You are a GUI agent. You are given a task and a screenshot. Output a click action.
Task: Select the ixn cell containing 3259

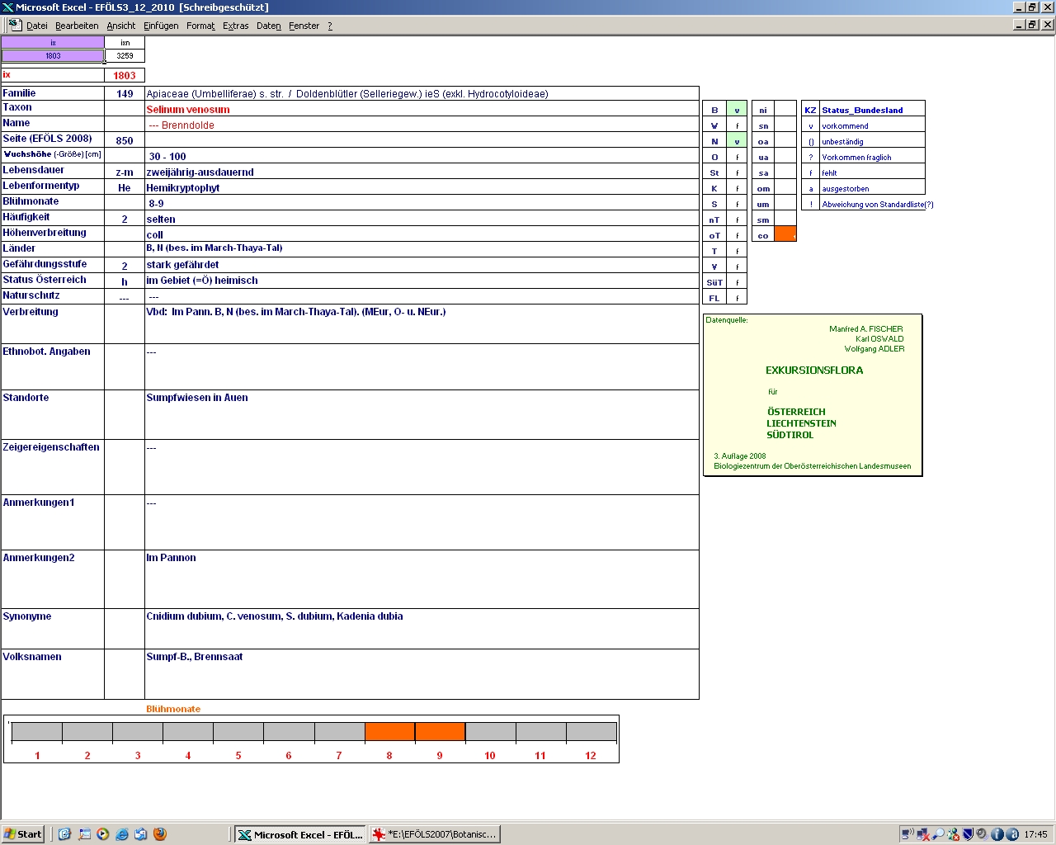[x=125, y=56]
